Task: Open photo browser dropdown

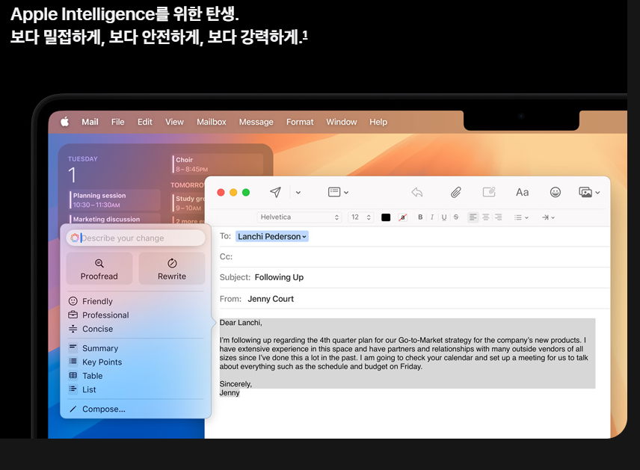Action: click(589, 192)
